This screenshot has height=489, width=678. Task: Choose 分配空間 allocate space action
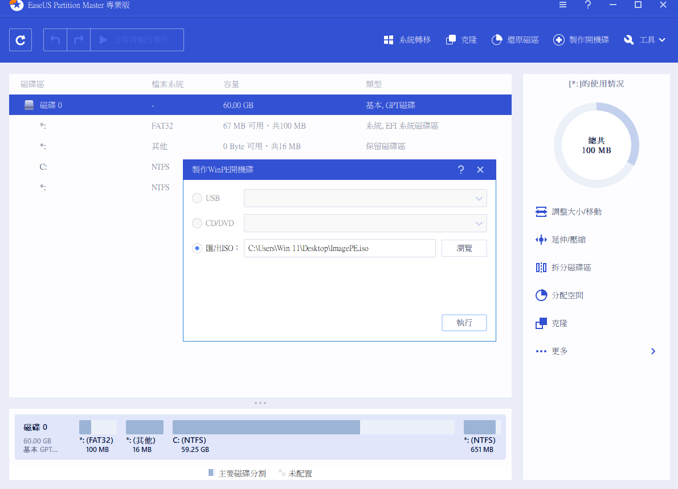coord(559,295)
